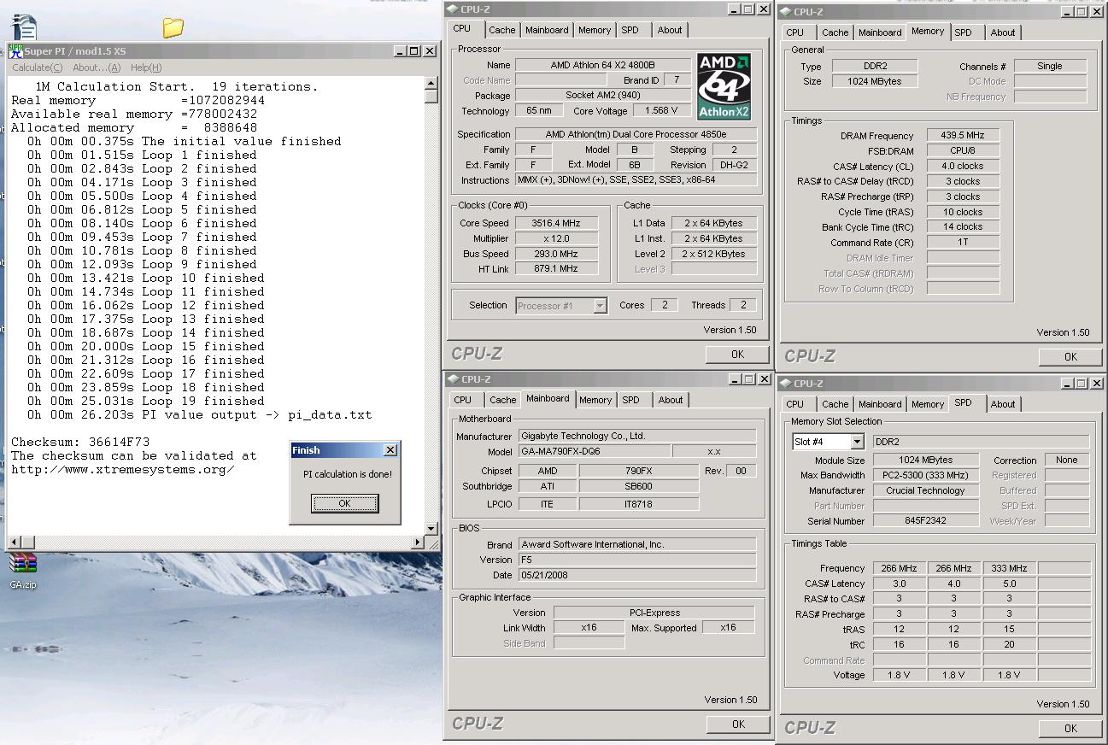The width and height of the screenshot is (1108, 745).
Task: Click the PI value output pi_data.txt line
Action: point(199,414)
